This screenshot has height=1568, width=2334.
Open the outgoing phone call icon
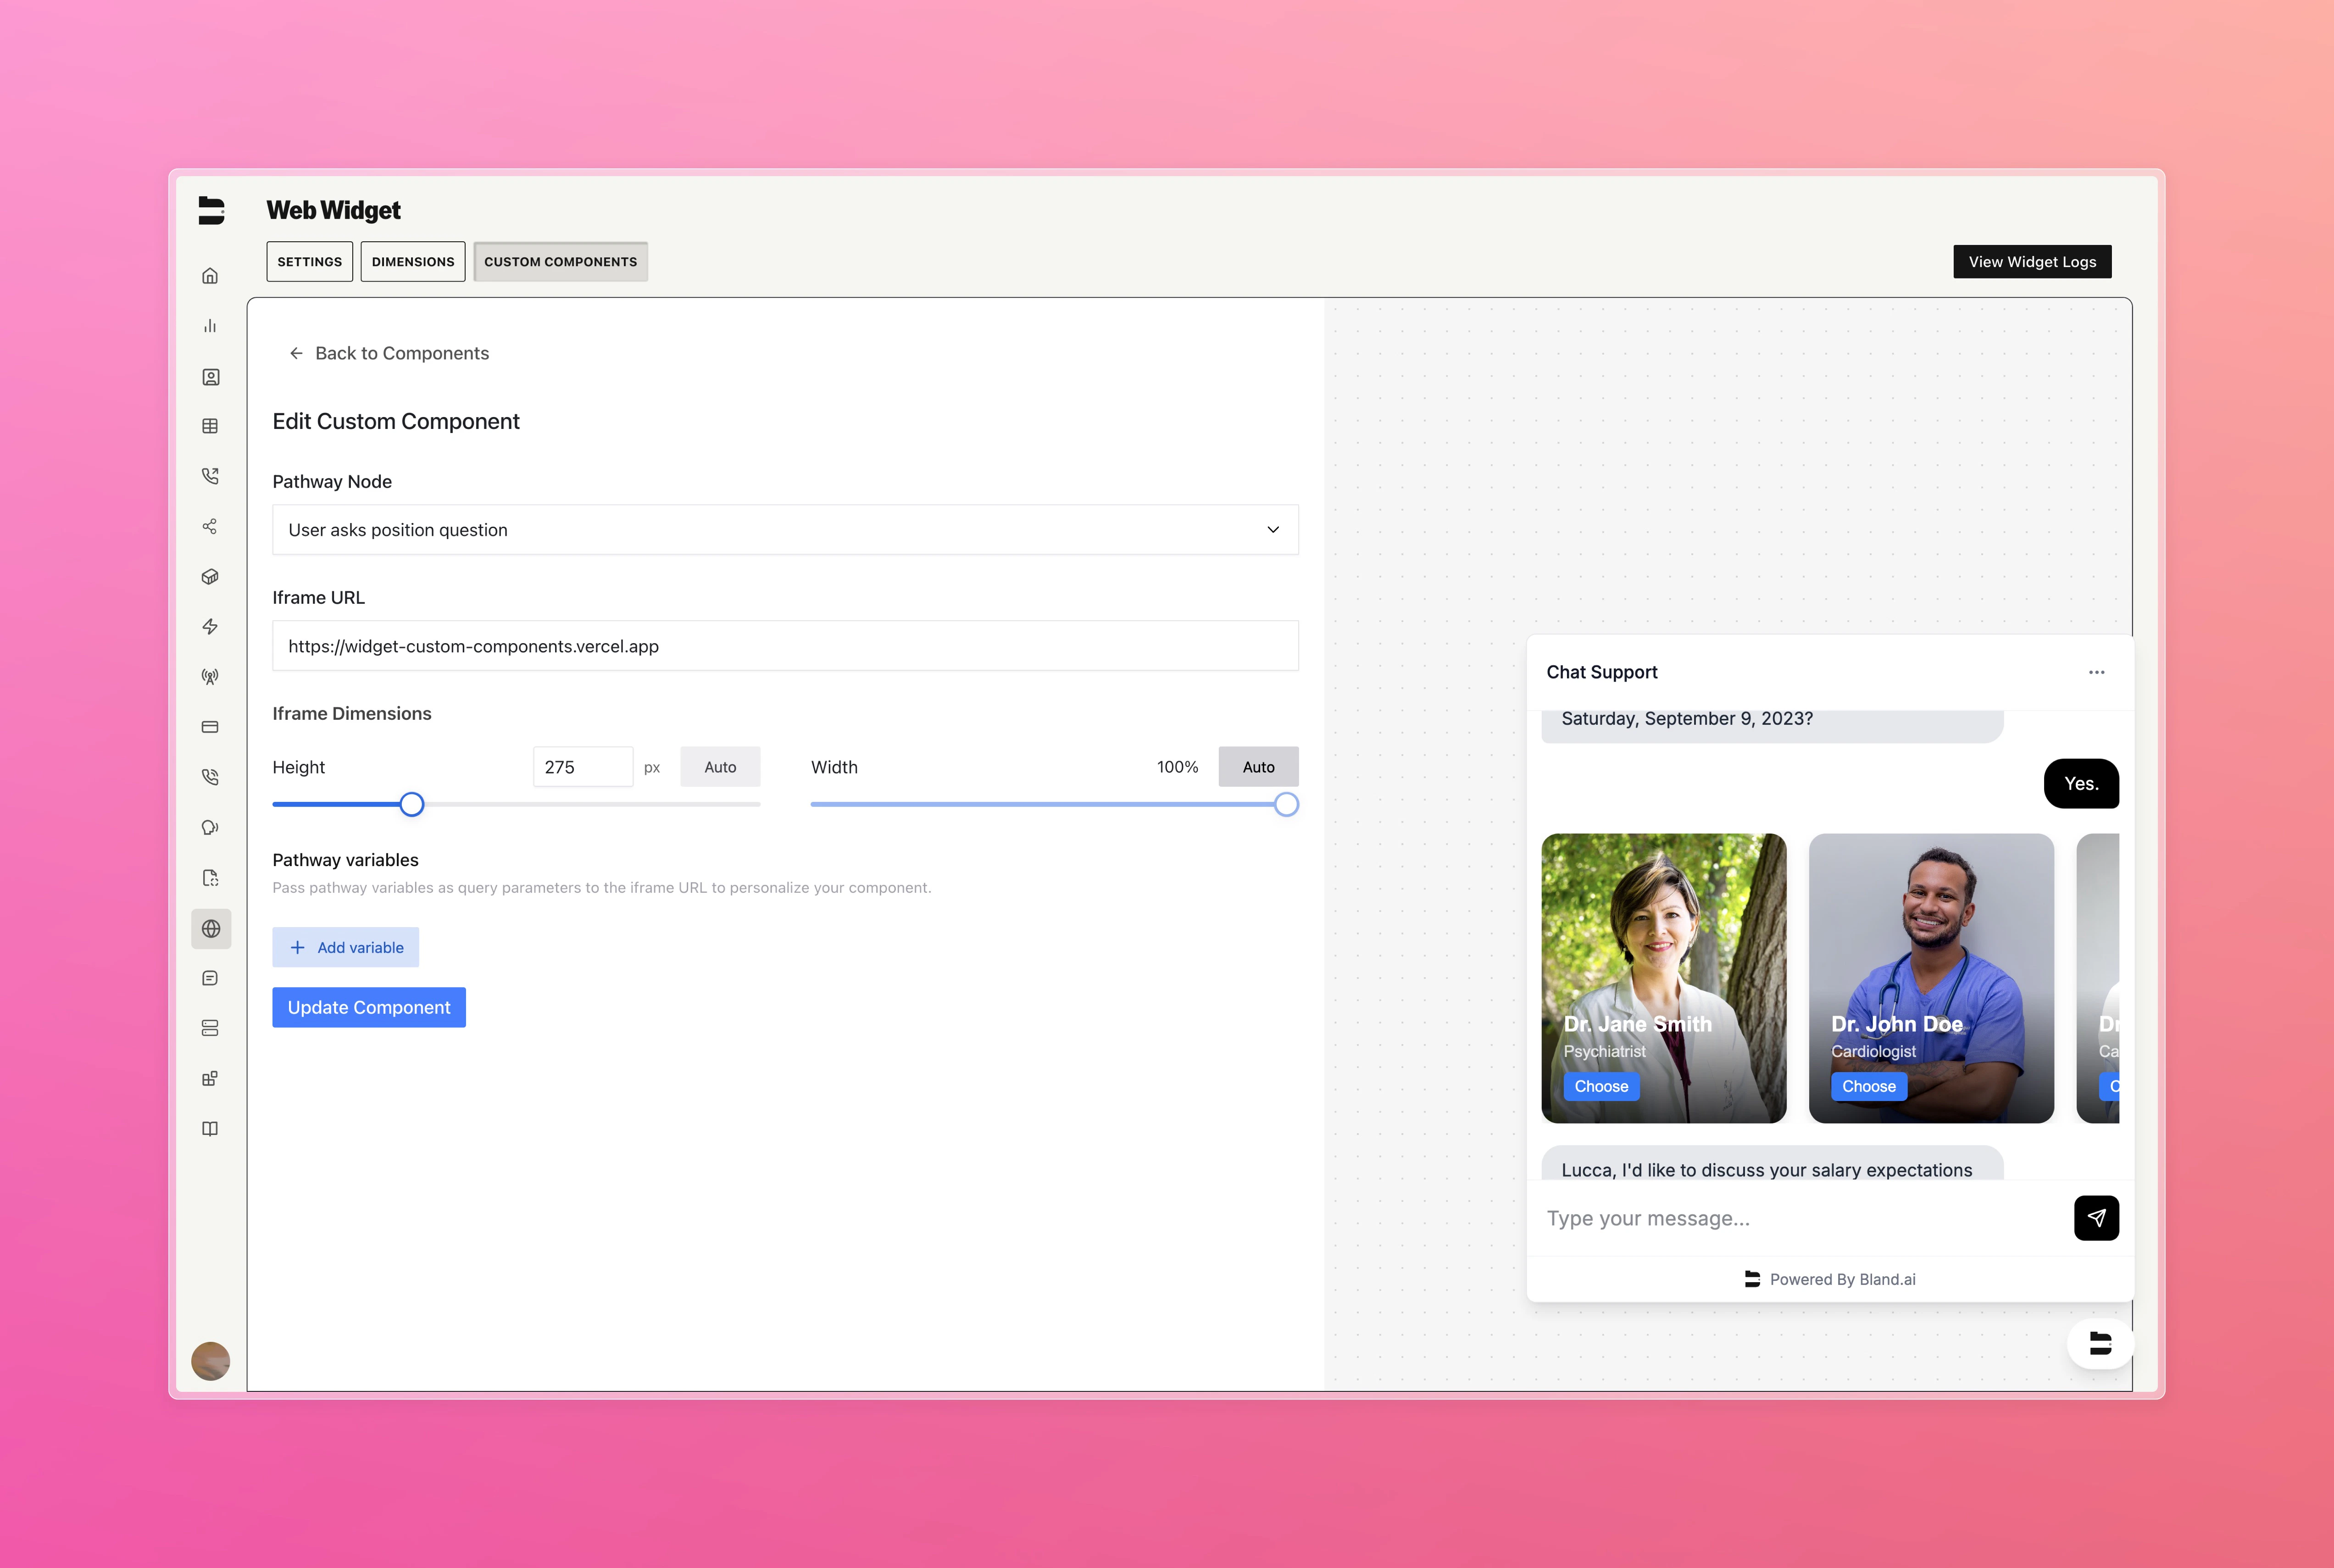(x=210, y=476)
